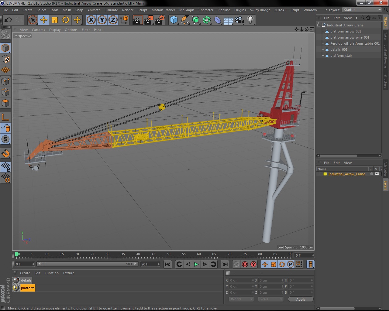Click object manager horizontal scrollbar
The width and height of the screenshot is (389, 311).
349,156
